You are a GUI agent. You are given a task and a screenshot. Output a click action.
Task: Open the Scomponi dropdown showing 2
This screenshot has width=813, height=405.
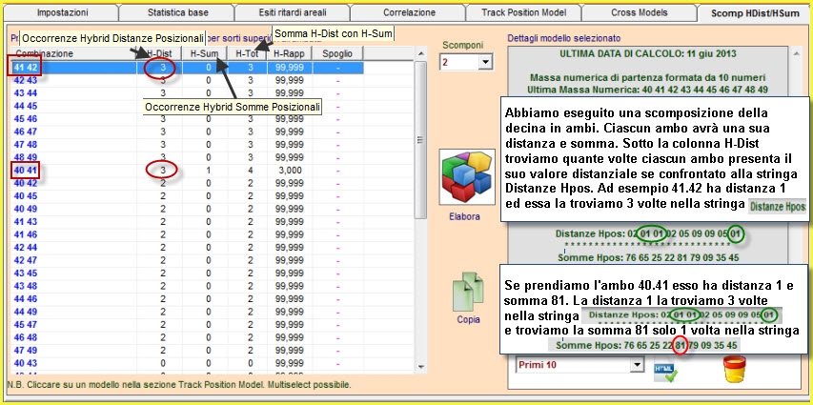click(x=466, y=63)
